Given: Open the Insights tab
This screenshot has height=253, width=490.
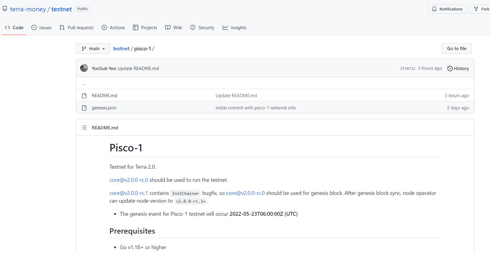Looking at the screenshot, I should click(235, 27).
